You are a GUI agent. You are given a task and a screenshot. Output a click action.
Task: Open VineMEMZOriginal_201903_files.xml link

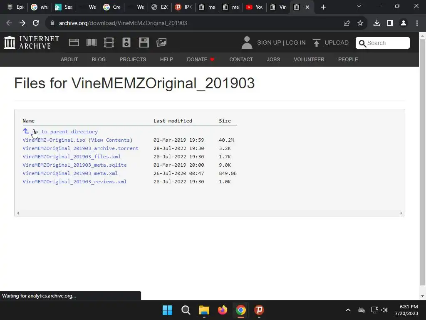pos(72,157)
